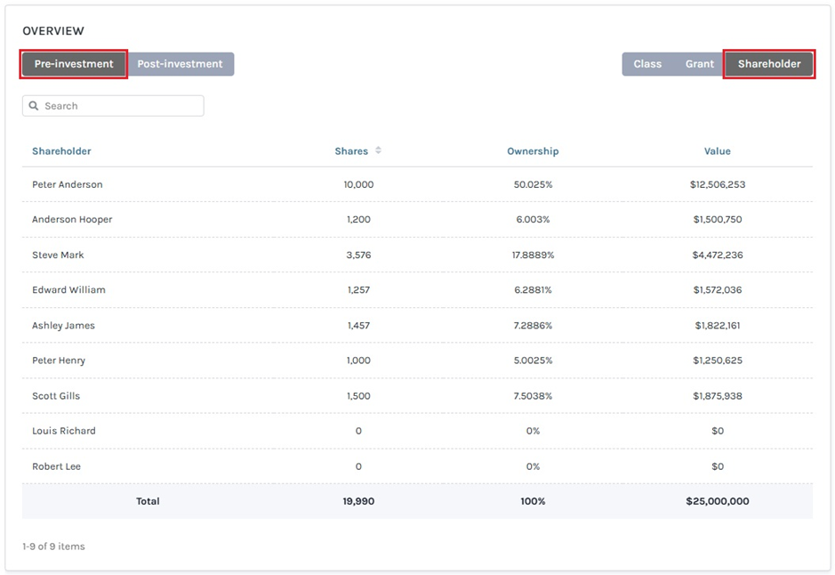The height and width of the screenshot is (575, 835).
Task: Sort by Shares using the arrow icon
Action: [378, 150]
